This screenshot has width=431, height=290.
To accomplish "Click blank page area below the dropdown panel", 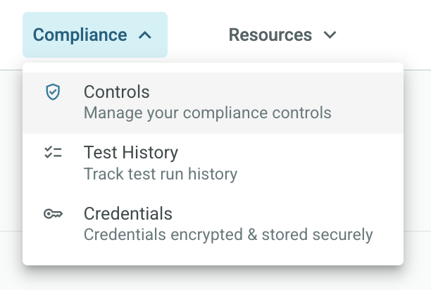I will coord(211,279).
